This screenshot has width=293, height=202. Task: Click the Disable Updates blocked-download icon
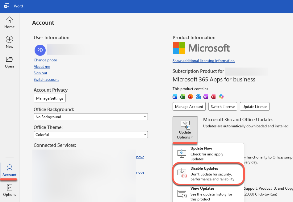(x=182, y=173)
